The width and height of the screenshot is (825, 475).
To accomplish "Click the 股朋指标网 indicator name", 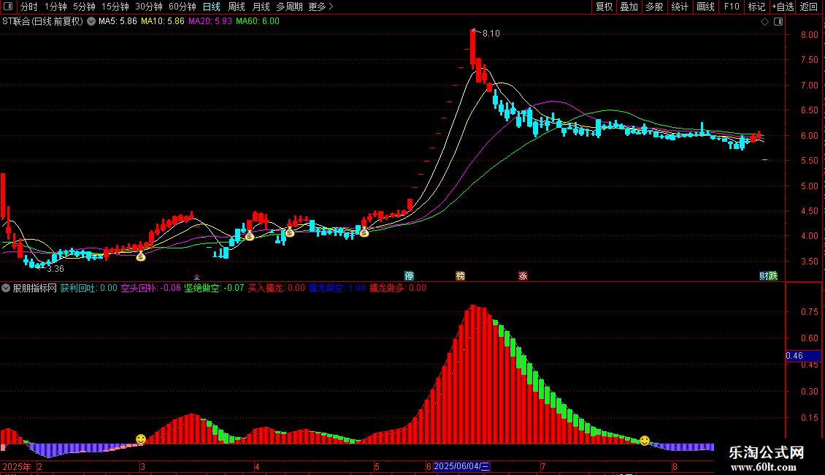I will 35,288.
